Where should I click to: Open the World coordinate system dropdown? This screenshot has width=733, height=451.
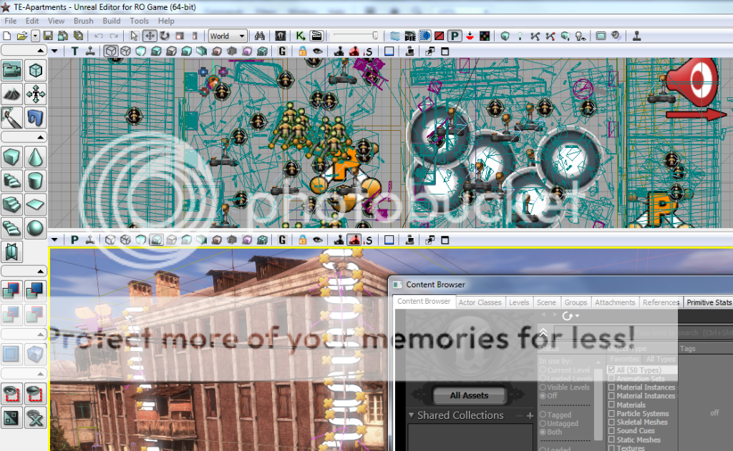pyautogui.click(x=228, y=36)
